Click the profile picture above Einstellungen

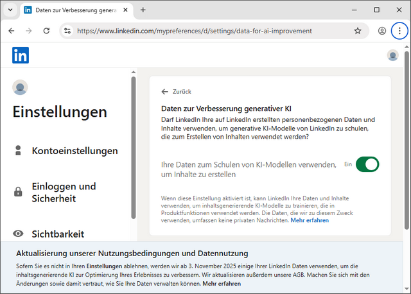(x=20, y=87)
